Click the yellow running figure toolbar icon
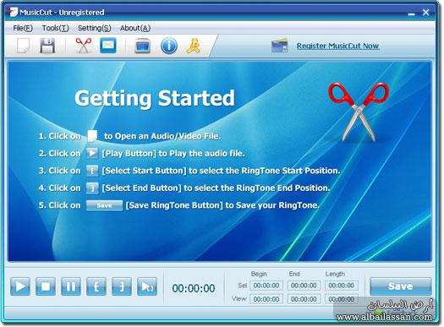 tap(194, 46)
